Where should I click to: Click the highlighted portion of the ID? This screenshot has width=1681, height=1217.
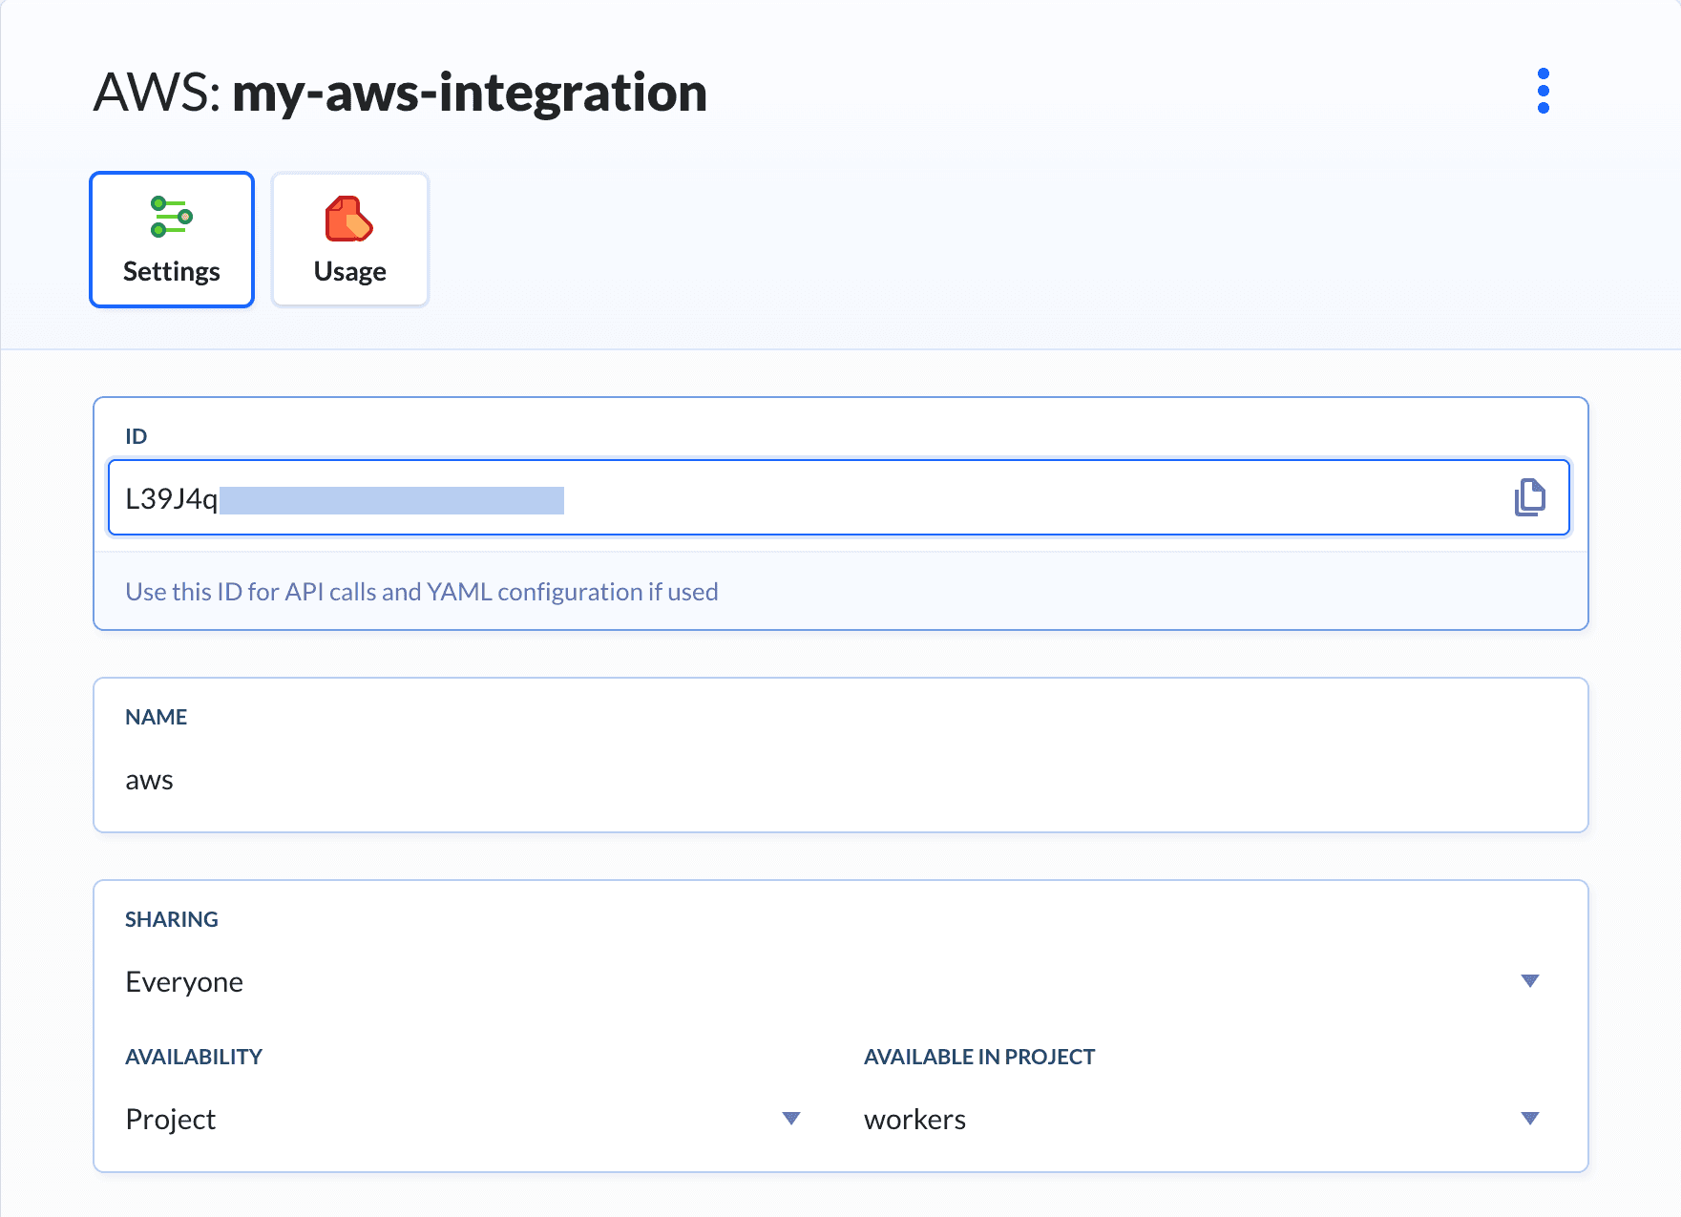click(391, 500)
